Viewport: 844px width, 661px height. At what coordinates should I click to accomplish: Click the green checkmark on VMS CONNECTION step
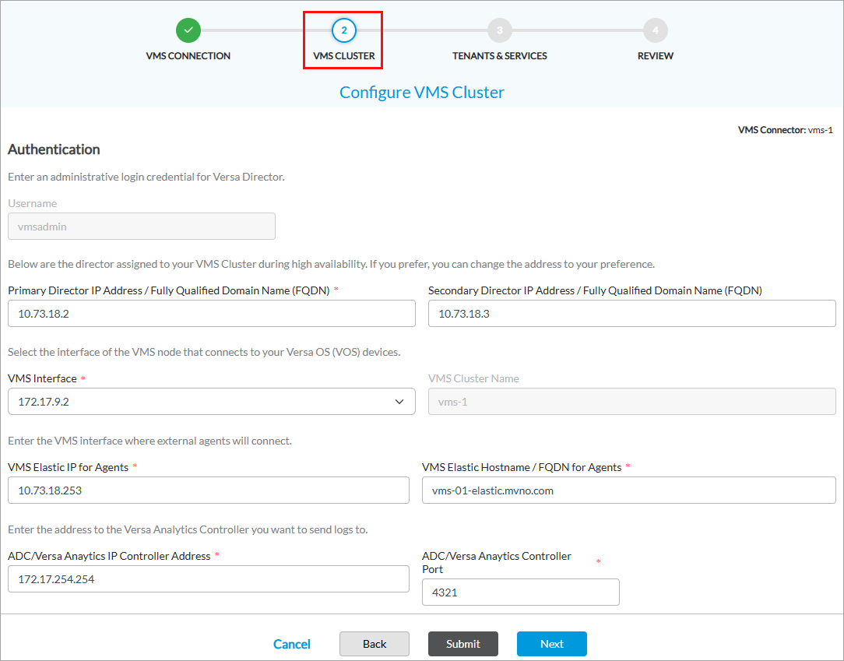pos(188,30)
